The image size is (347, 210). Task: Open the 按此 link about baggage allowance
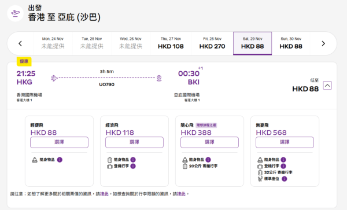tap(181, 194)
